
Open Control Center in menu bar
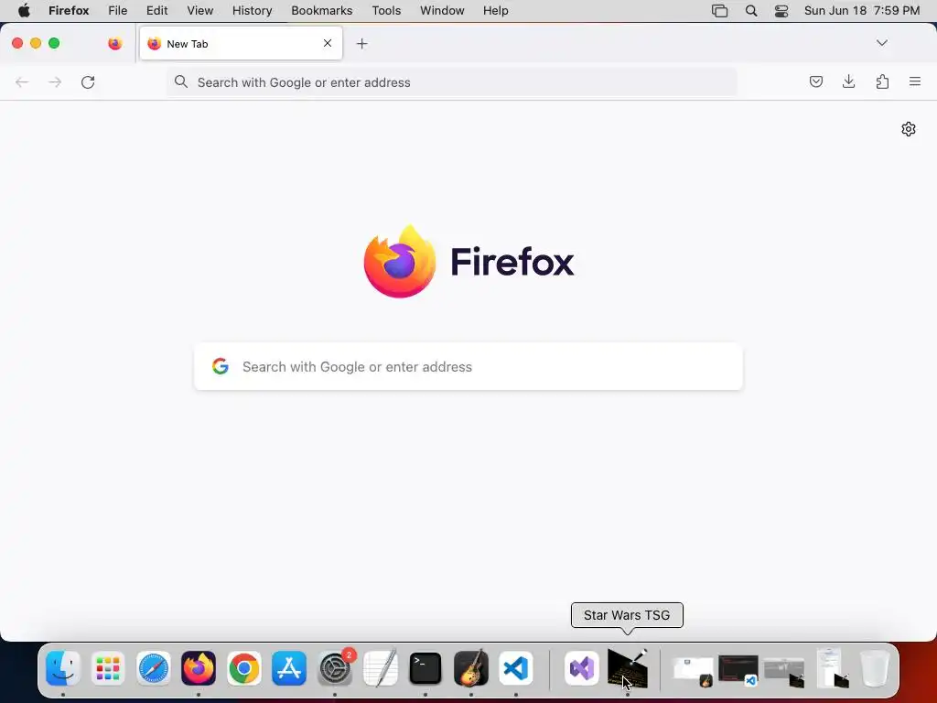coord(781,11)
